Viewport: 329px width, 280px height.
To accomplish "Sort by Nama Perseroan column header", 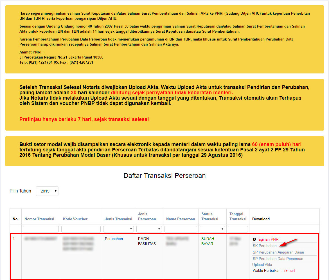I will tap(181, 219).
